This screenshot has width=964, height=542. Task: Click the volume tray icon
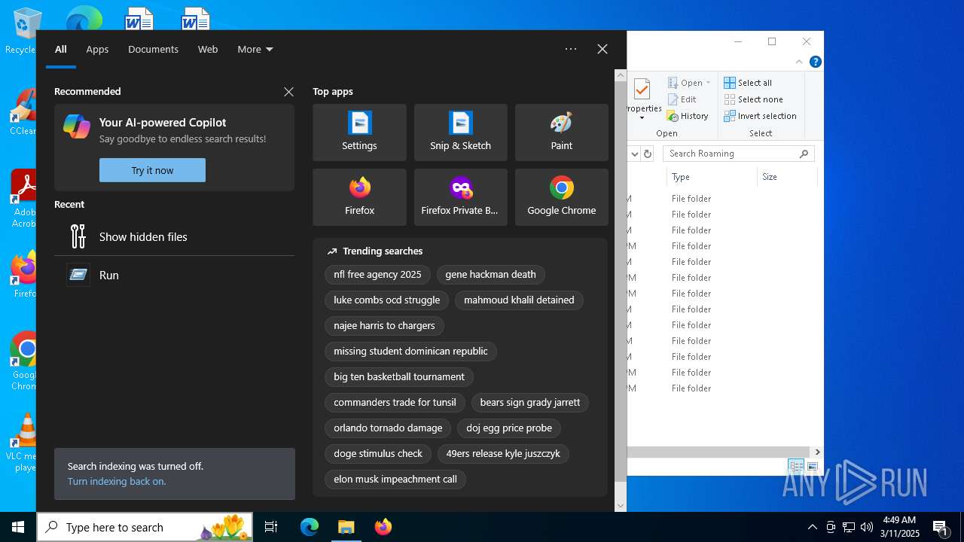point(867,527)
